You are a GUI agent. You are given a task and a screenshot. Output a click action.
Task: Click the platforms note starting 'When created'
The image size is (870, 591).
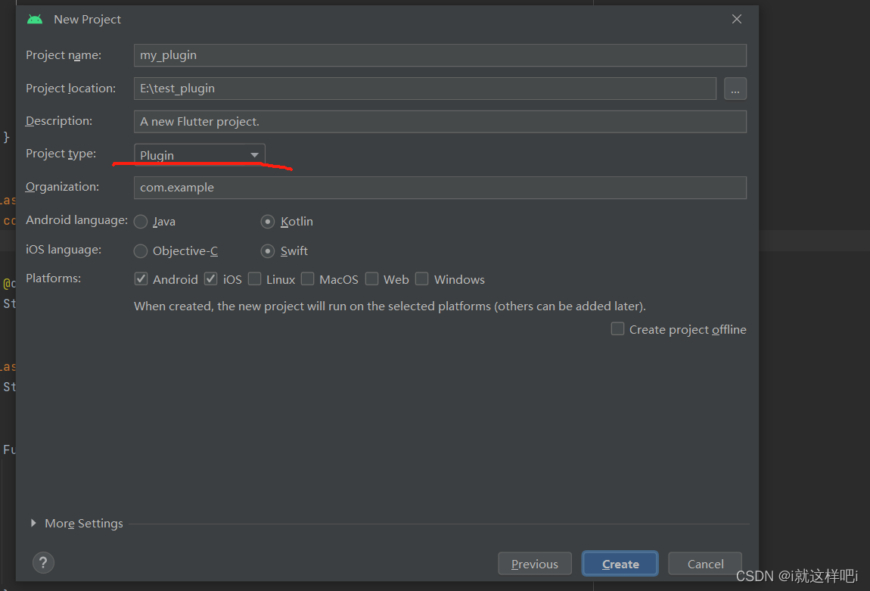[390, 306]
